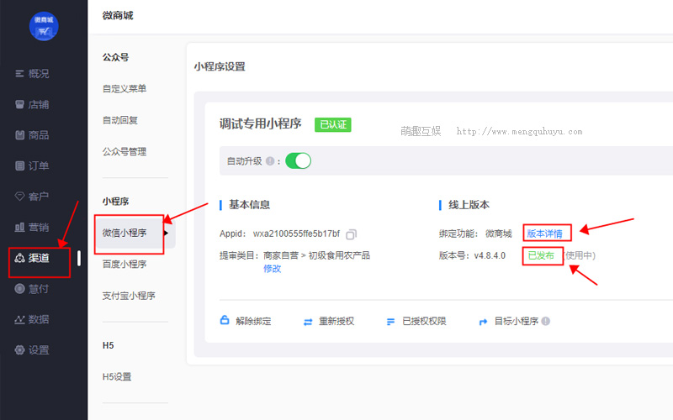The height and width of the screenshot is (420, 673).
Task: Click info icon beside 自动升级
Action: point(270,161)
